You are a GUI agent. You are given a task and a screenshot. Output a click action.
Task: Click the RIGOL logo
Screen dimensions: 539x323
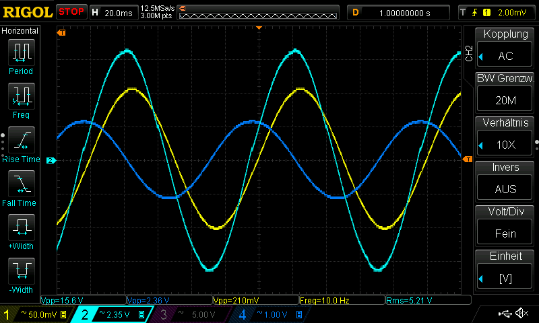click(x=28, y=12)
